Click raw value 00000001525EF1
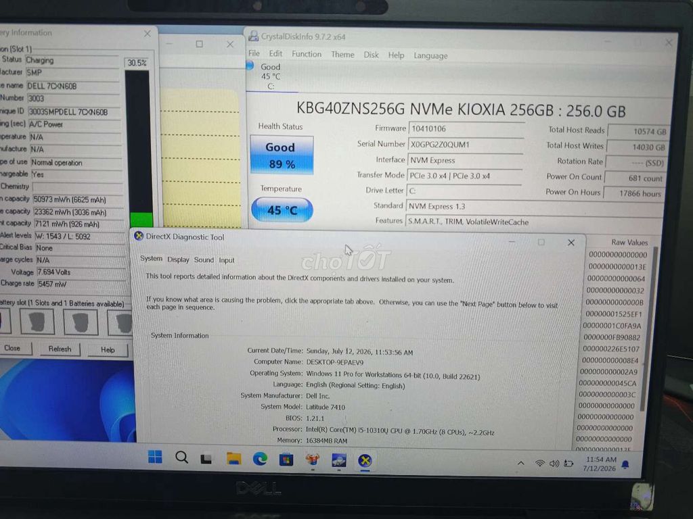Viewport: 693px width, 519px height. [613, 314]
